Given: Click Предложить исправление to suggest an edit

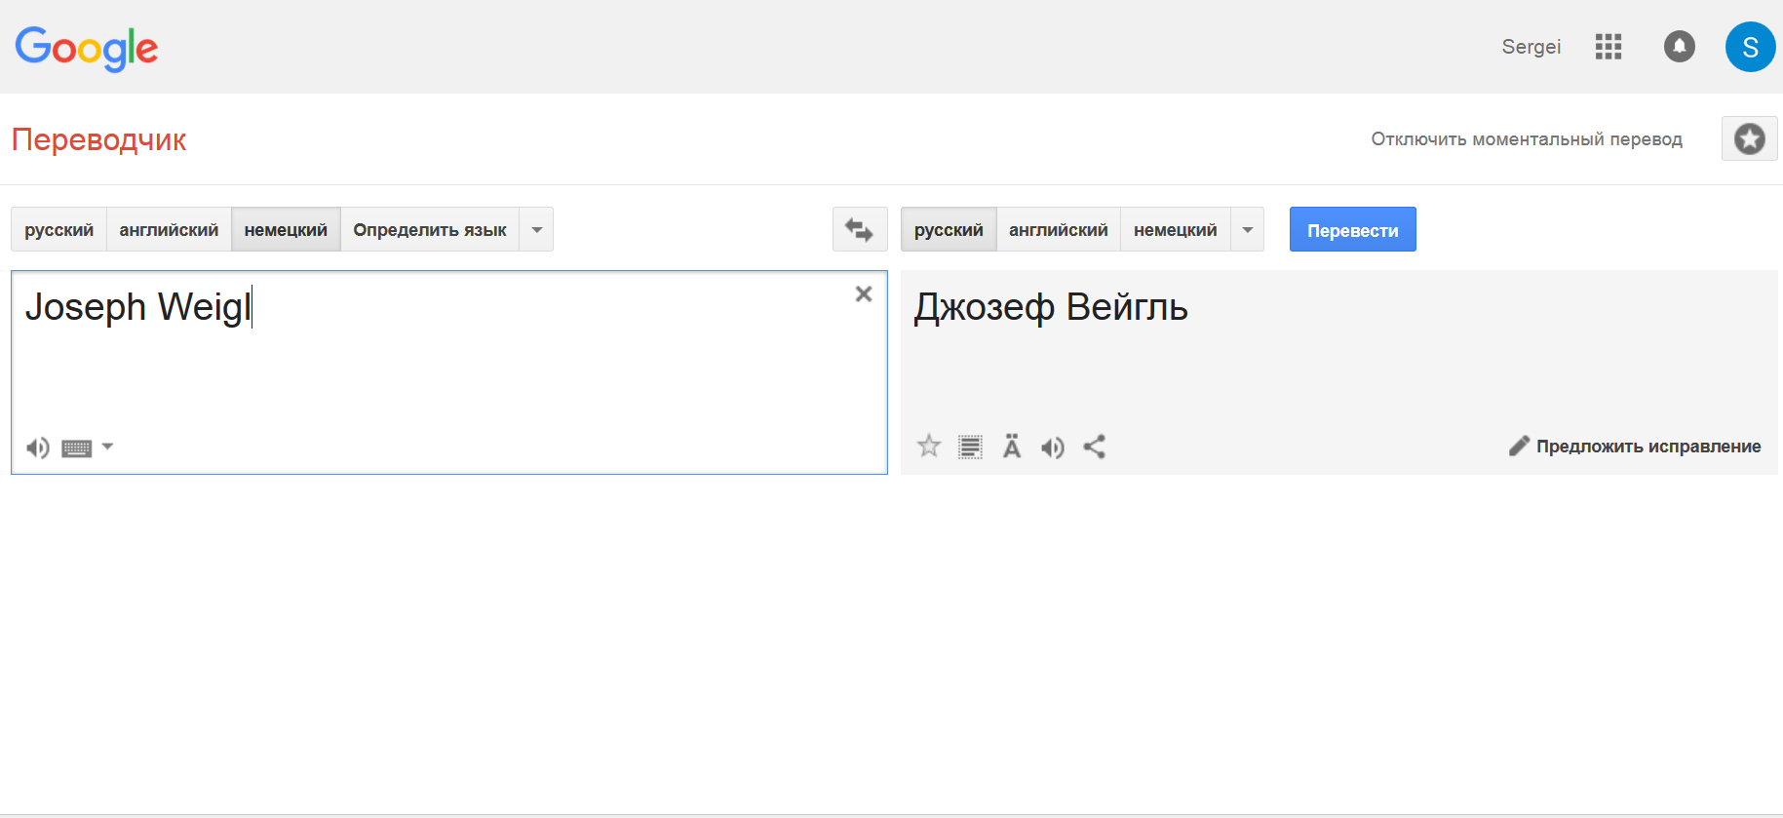Looking at the screenshot, I should click(1635, 447).
